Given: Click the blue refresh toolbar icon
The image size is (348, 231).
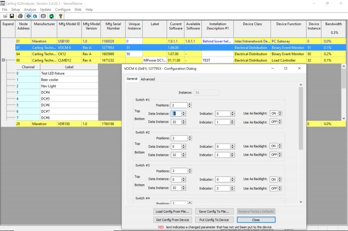Looking at the screenshot, I should pos(35,16).
